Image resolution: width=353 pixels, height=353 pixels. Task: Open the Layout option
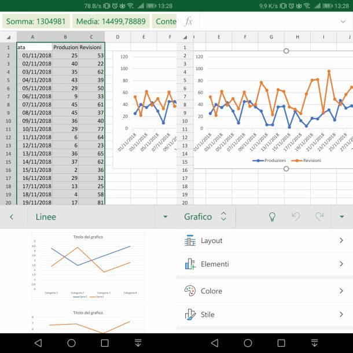coord(264,240)
